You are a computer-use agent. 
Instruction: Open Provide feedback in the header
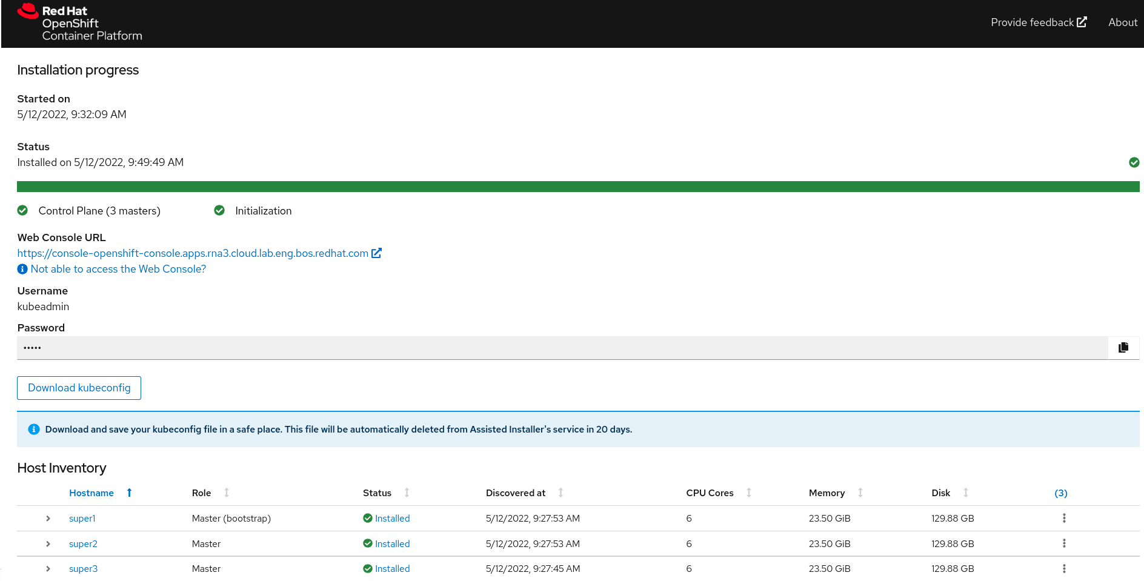(x=1038, y=22)
